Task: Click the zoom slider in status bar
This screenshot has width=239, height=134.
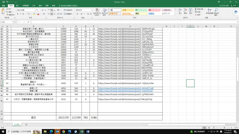Action: tap(224, 128)
